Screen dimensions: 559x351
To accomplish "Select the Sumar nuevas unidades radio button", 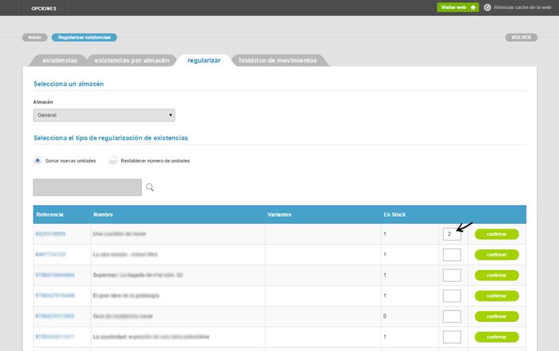I will pos(38,160).
